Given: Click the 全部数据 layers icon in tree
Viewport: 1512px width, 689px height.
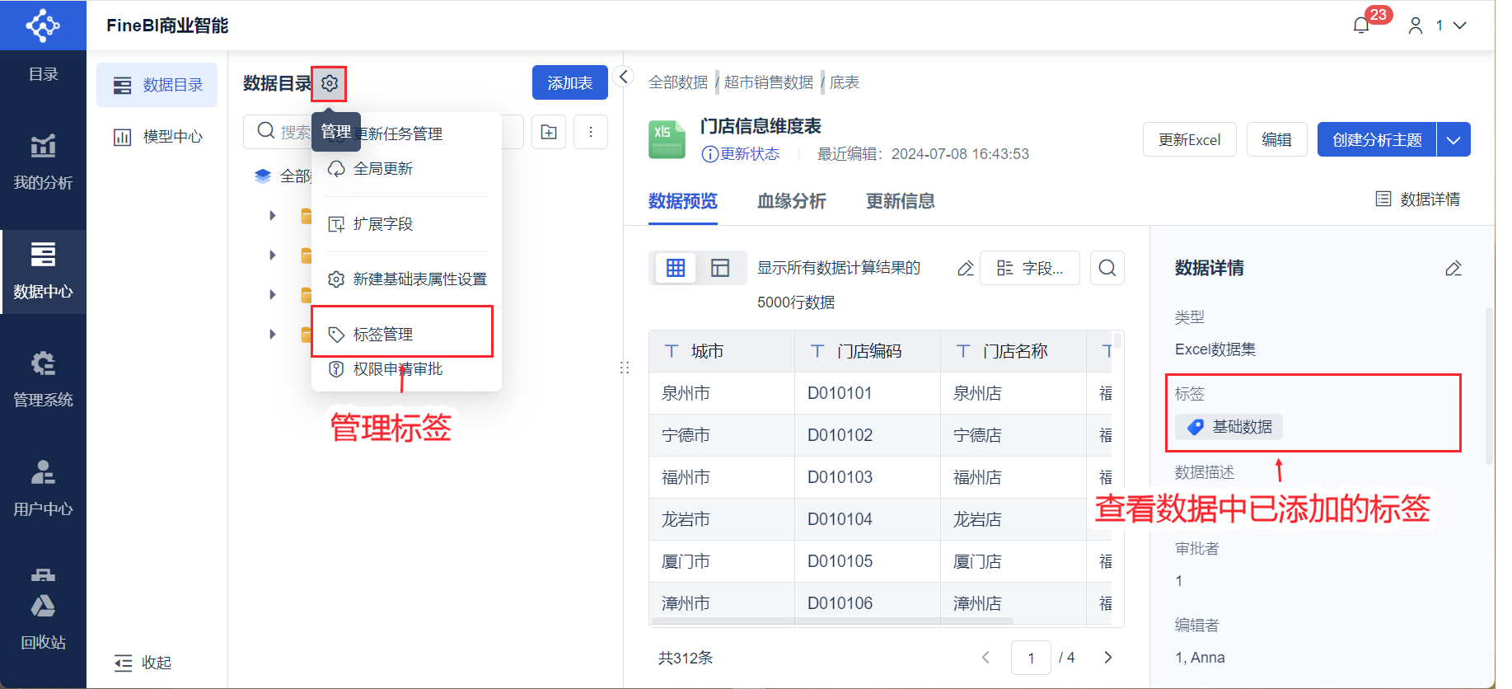Looking at the screenshot, I should click(263, 176).
